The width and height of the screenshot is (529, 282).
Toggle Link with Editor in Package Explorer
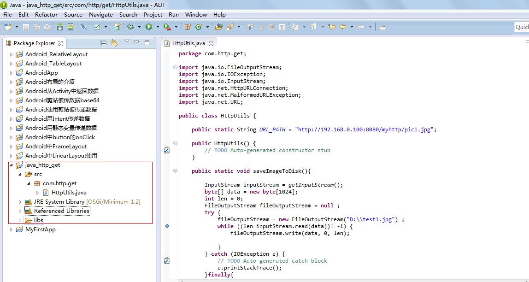coord(114,43)
